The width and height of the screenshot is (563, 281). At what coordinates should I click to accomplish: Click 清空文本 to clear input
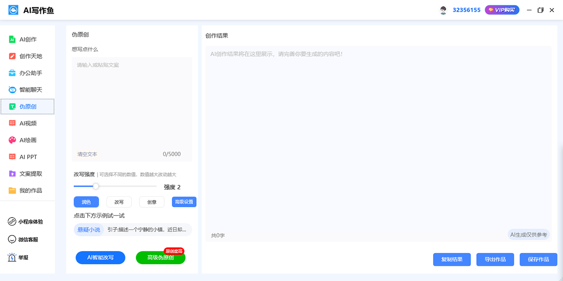coord(87,154)
